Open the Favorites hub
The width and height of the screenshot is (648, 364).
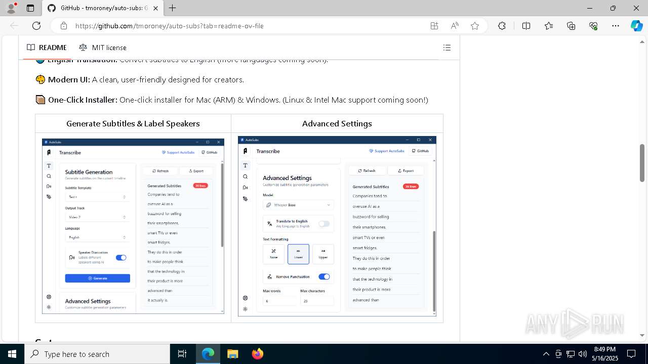tap(549, 26)
